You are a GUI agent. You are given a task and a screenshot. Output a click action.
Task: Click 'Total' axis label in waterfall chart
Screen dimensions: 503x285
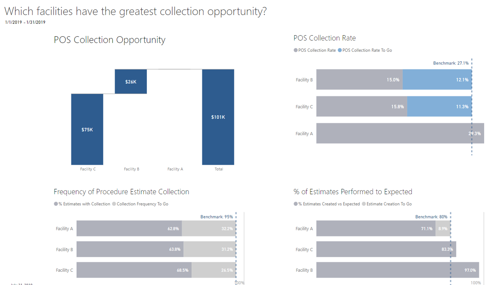[x=219, y=169]
